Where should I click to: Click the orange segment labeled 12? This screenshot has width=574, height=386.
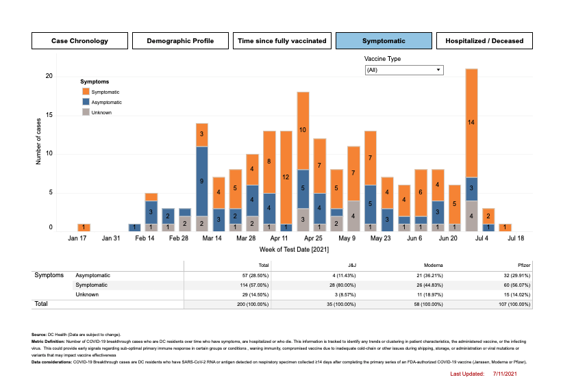[286, 177]
